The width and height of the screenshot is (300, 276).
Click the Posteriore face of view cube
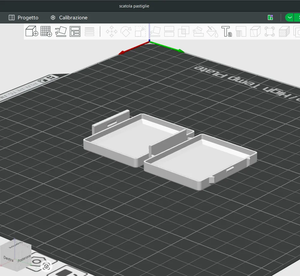pyautogui.click(x=24, y=258)
